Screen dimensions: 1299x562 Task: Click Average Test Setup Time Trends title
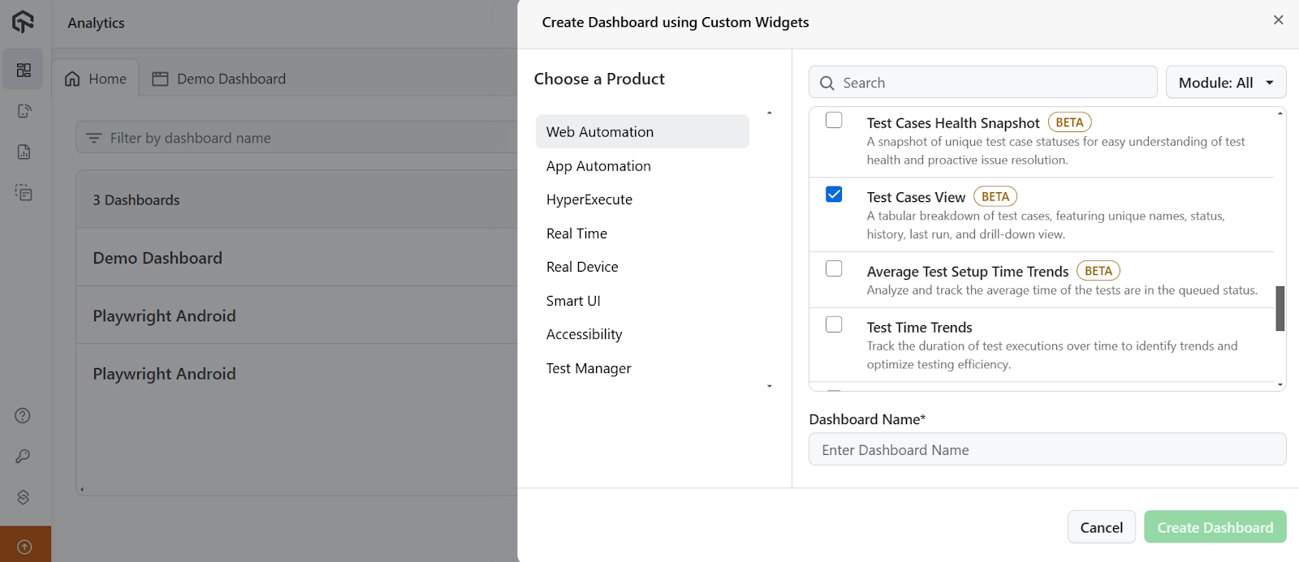(968, 272)
